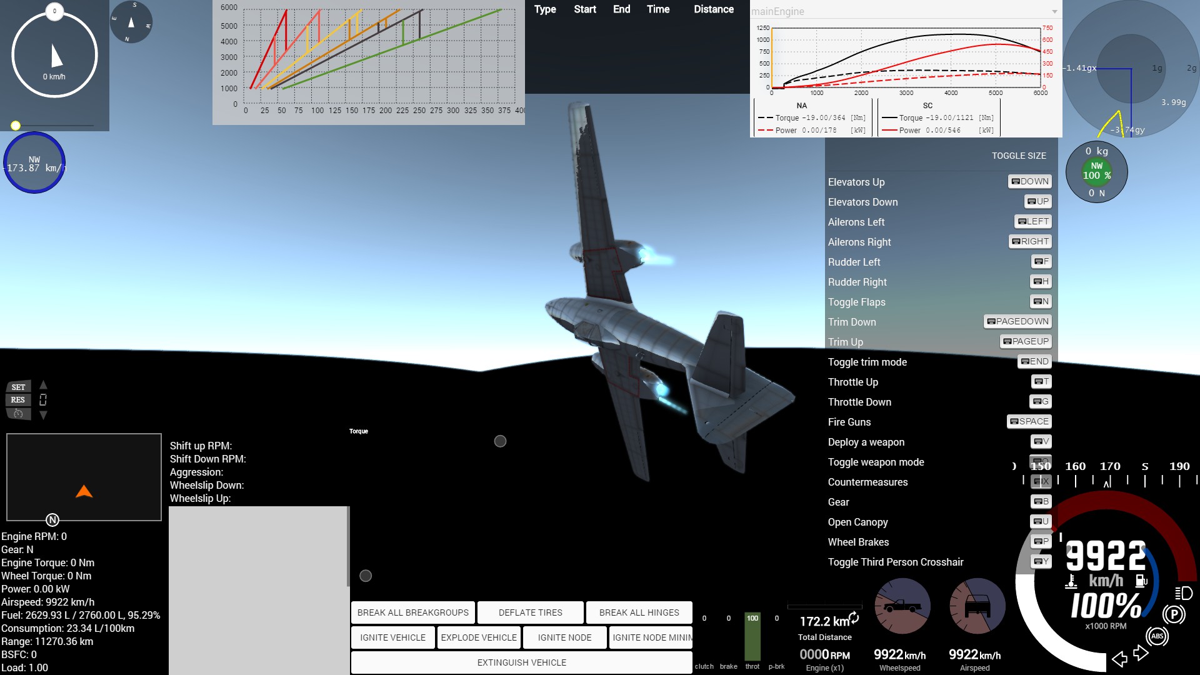Click the P key badge for Wheel Brakes

[1041, 541]
